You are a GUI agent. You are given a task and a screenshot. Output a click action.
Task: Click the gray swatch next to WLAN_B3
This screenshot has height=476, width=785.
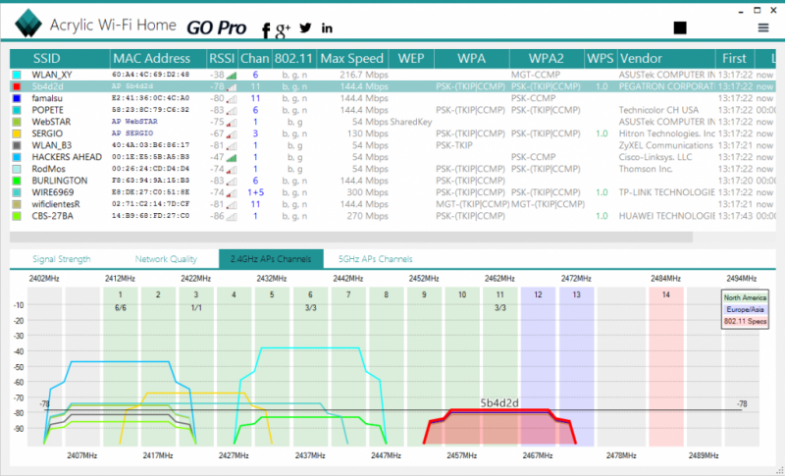(17, 145)
